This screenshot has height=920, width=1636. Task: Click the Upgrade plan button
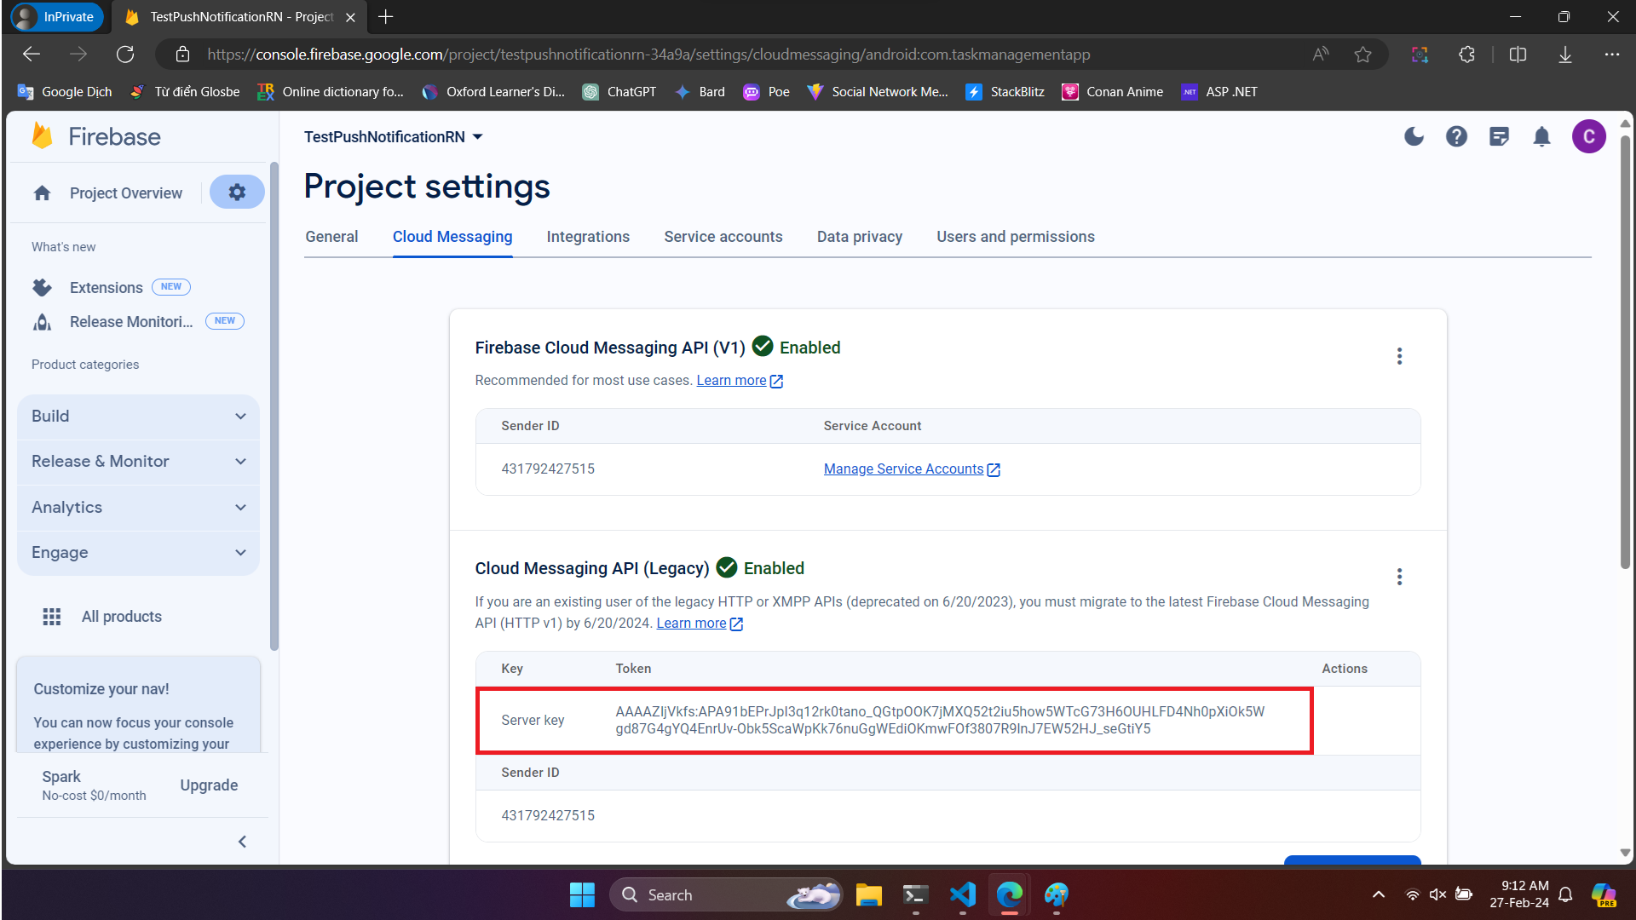[209, 785]
